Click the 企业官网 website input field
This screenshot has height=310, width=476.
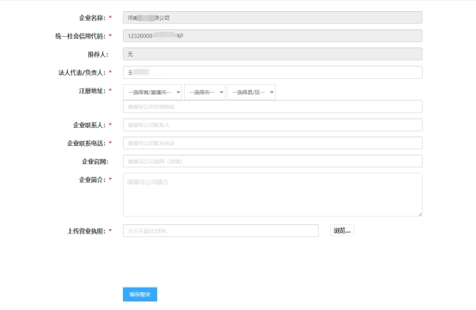(x=272, y=161)
